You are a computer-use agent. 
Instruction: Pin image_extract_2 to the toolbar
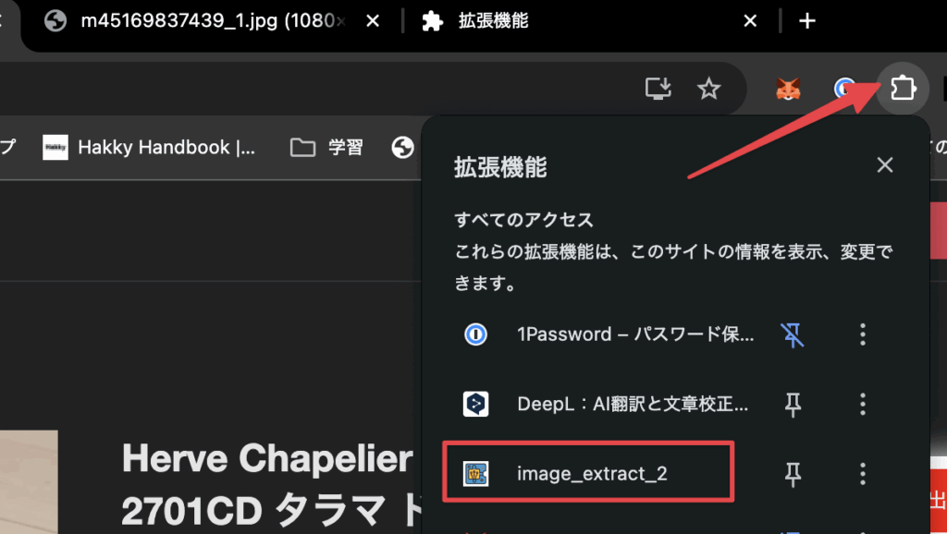pyautogui.click(x=793, y=474)
